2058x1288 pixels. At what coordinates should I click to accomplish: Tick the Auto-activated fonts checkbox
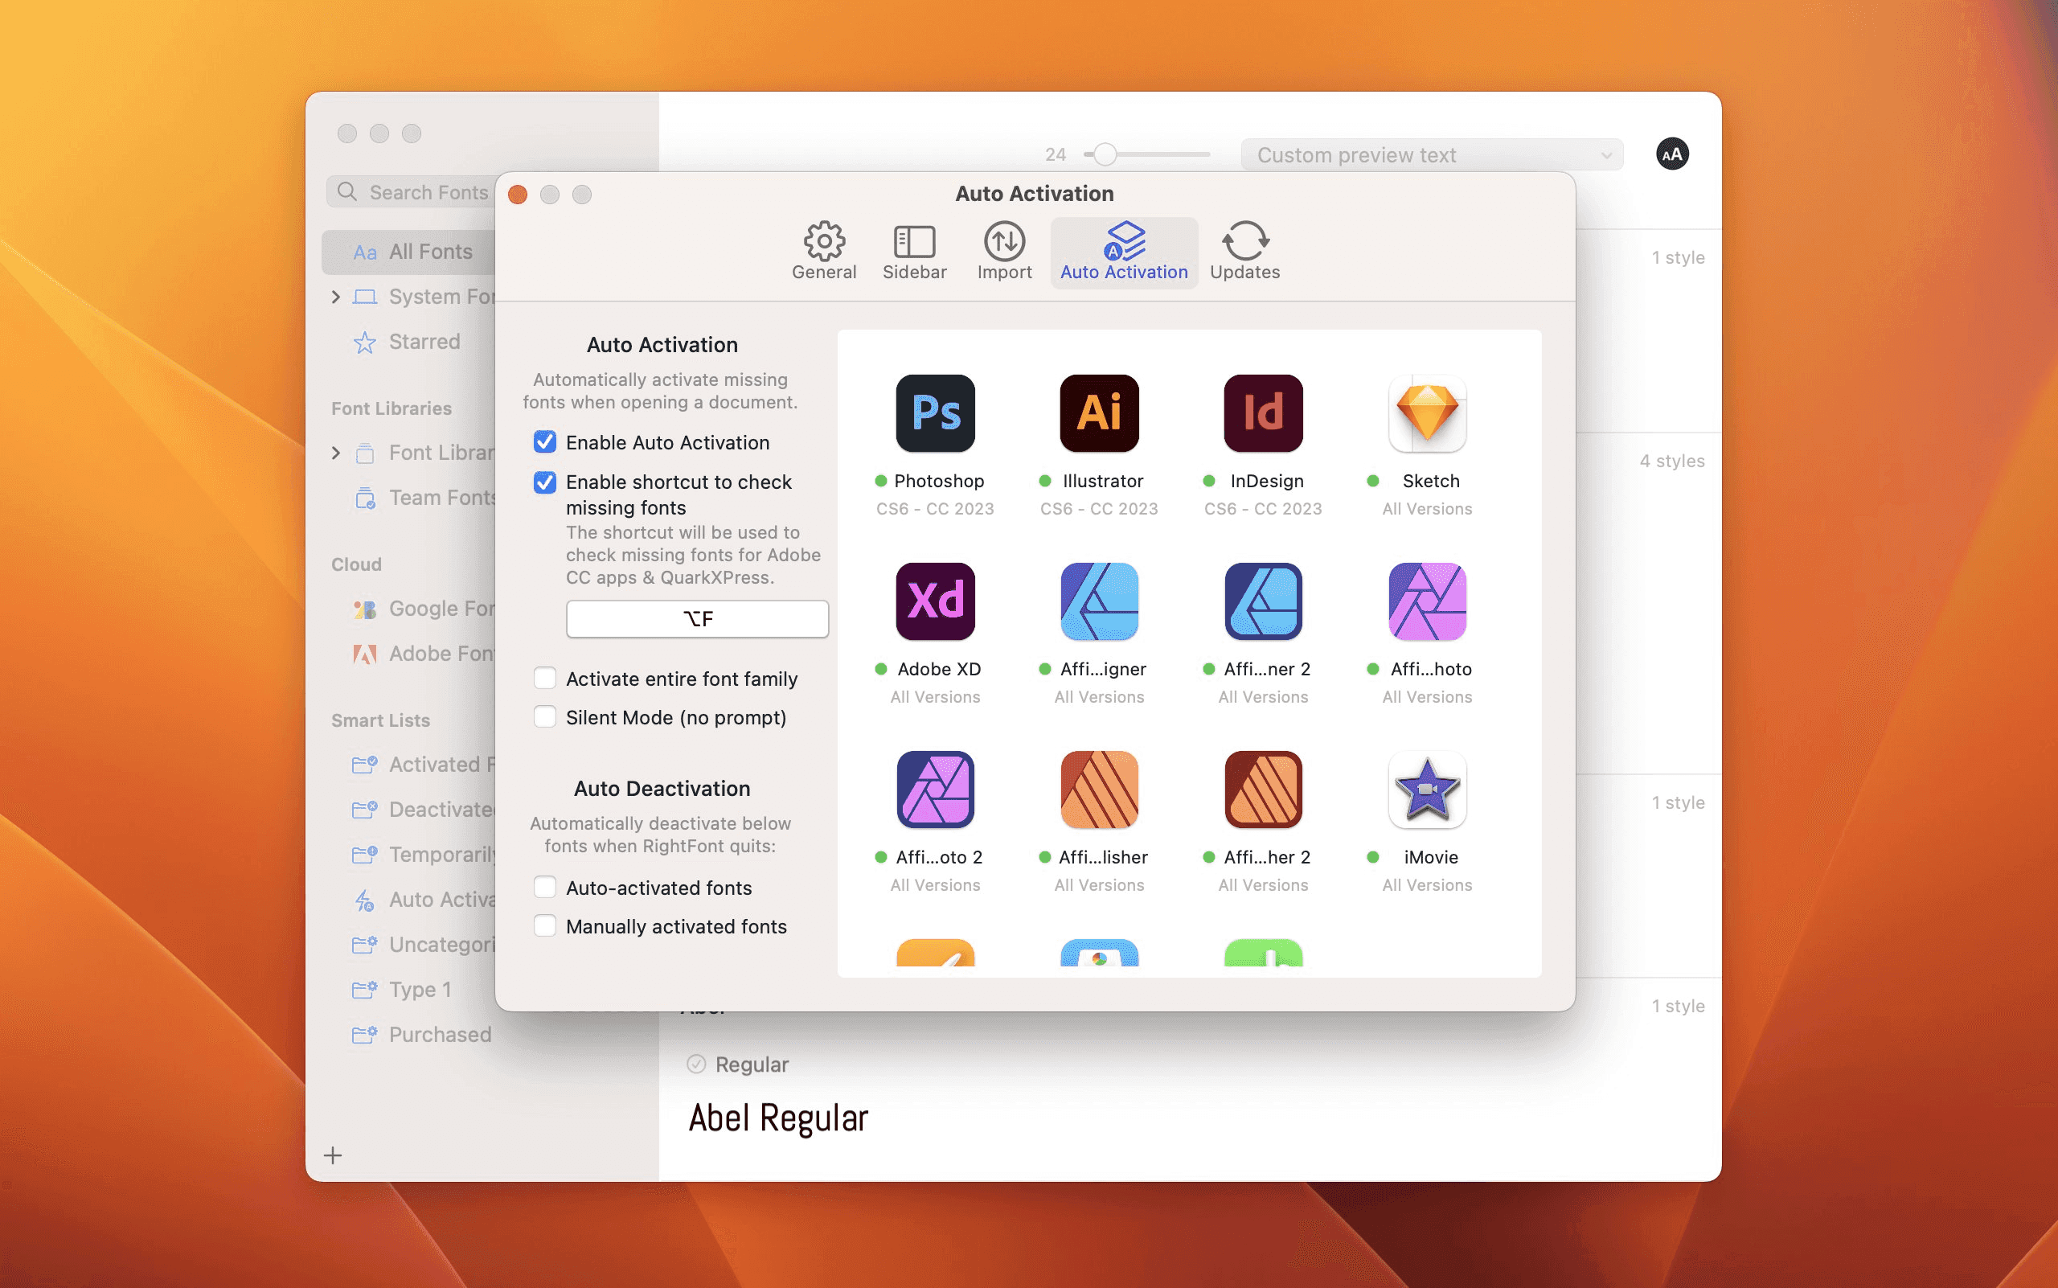click(544, 888)
